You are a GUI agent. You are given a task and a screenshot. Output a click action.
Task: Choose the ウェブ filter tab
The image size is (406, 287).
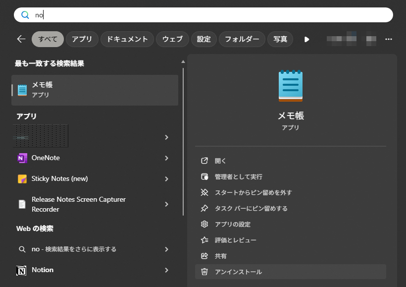click(172, 39)
